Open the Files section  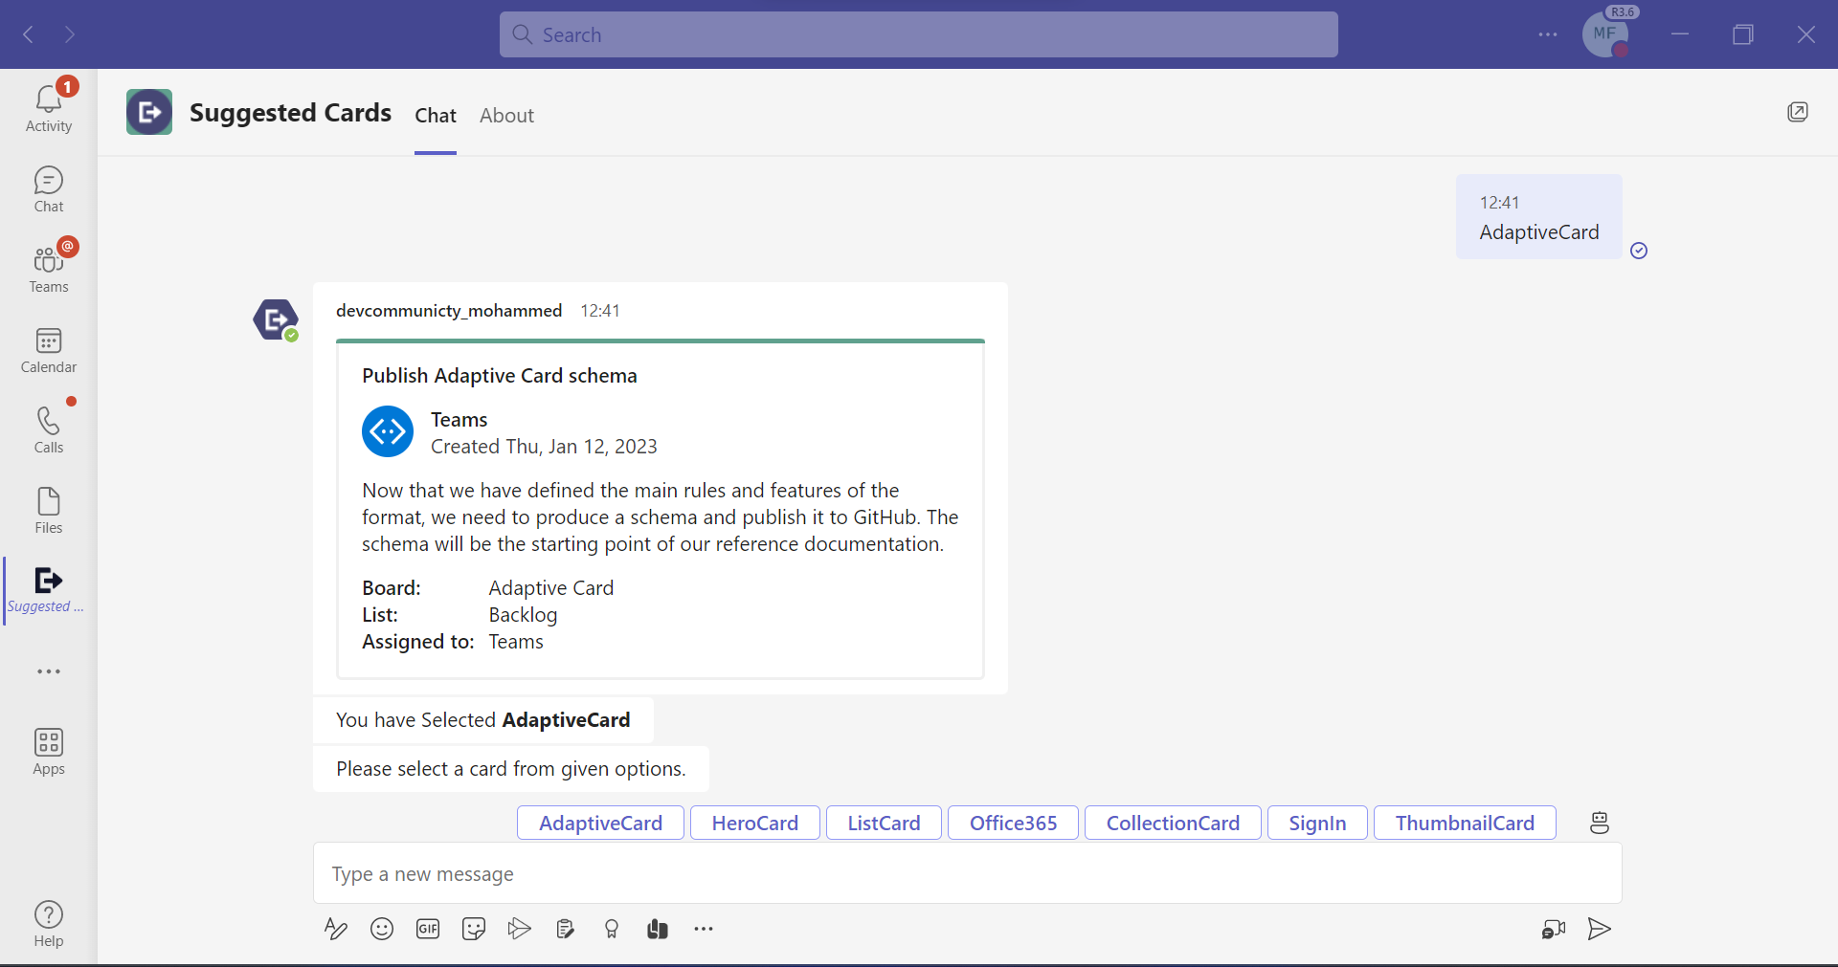(49, 510)
